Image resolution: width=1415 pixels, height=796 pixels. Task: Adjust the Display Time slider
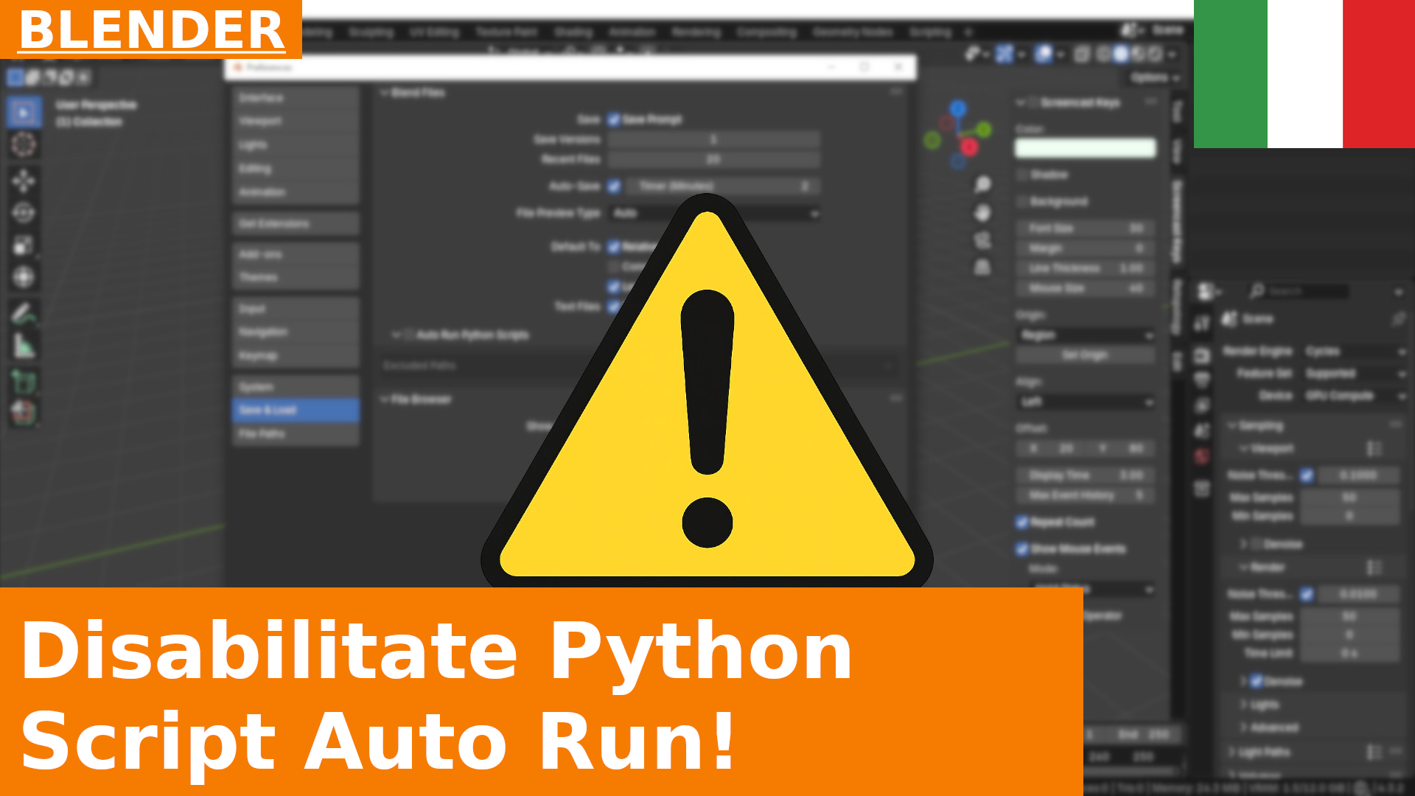[1086, 475]
